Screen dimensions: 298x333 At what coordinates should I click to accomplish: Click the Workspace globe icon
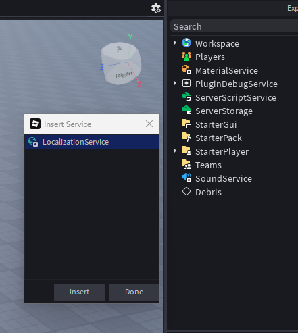[187, 43]
